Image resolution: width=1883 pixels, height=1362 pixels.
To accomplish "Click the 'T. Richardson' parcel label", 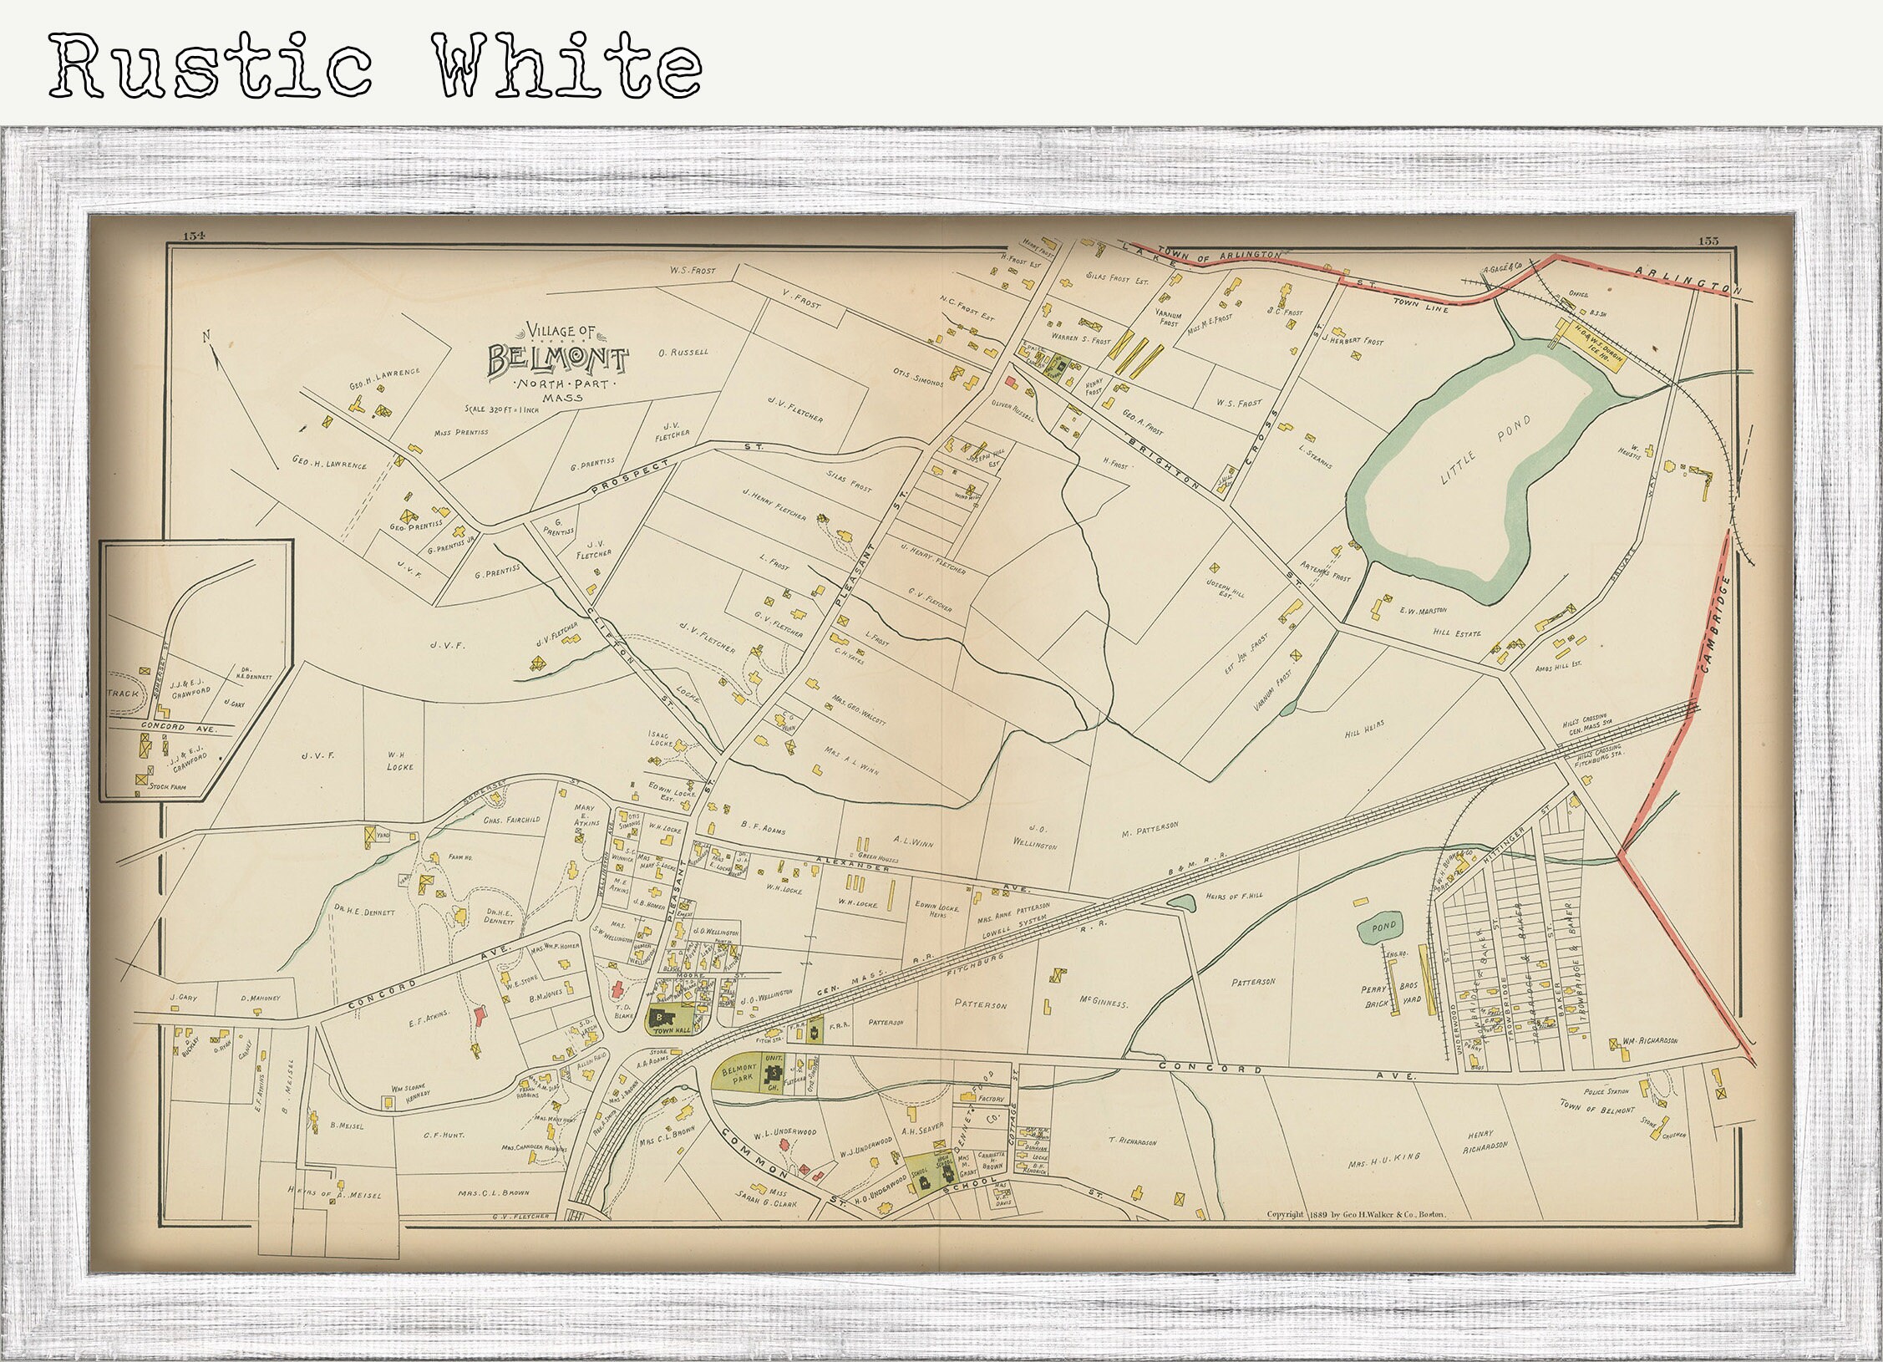I will pyautogui.click(x=1132, y=1141).
